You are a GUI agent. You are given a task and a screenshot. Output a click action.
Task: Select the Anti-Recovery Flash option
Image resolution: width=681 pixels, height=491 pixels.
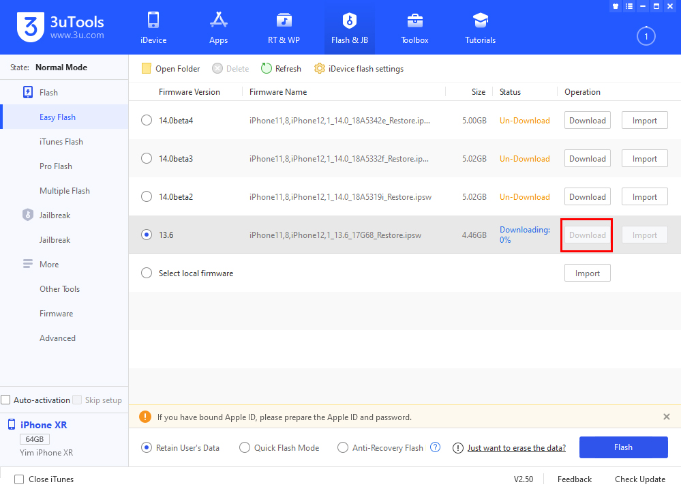(343, 448)
